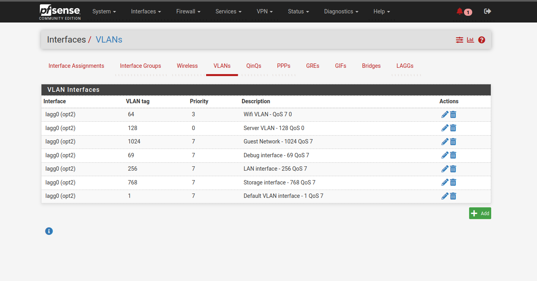
Task: Delete the Storage interface 768 entry
Action: (x=453, y=182)
